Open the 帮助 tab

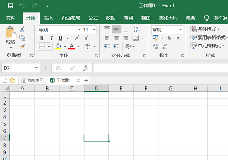coord(190,18)
